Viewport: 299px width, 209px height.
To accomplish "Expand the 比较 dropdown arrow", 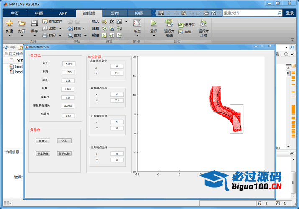I will click(x=60, y=28).
